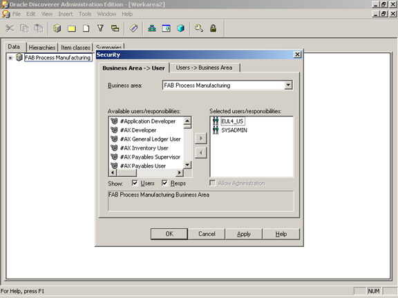Click the Summary download-arrow toolbar icon
Viewport: 398px width, 298px height.
click(167, 28)
